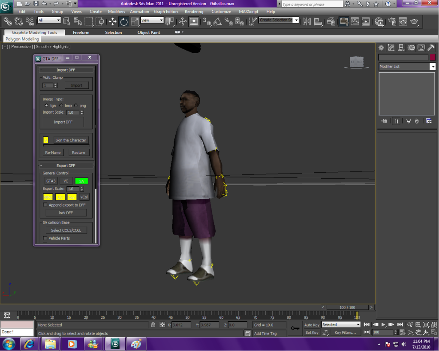The height and width of the screenshot is (351, 439).
Task: Select the bmp image type radio button
Action: (x=61, y=105)
